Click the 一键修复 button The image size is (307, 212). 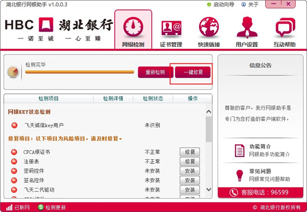pos(193,73)
